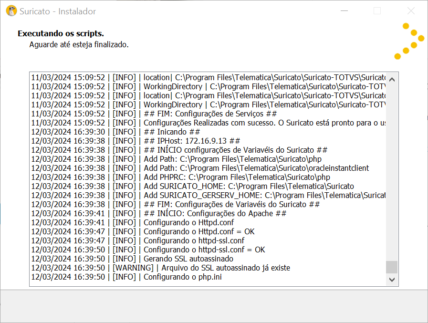The image size is (428, 323).
Task: Click the Suricato app icon in title bar
Action: (x=11, y=11)
